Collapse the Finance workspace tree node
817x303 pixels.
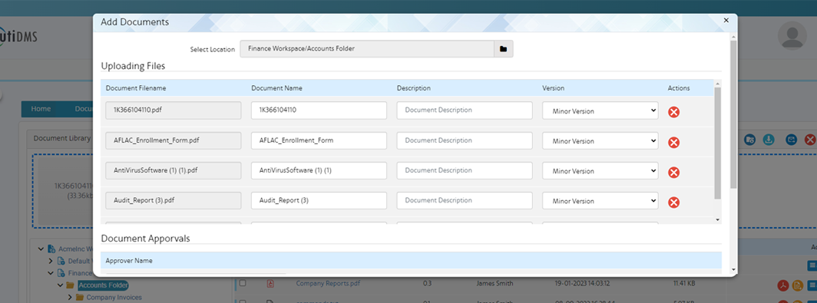point(51,273)
